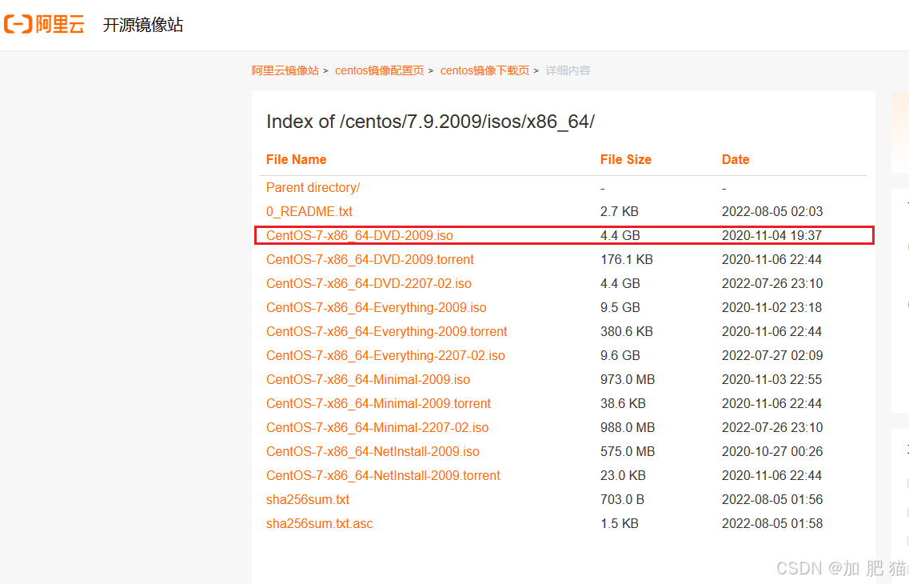Download CentOS-7-x86_64-Minimal-2207-02.iso

(x=377, y=427)
